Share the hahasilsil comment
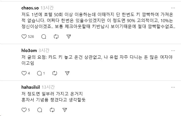 coord(65,110)
